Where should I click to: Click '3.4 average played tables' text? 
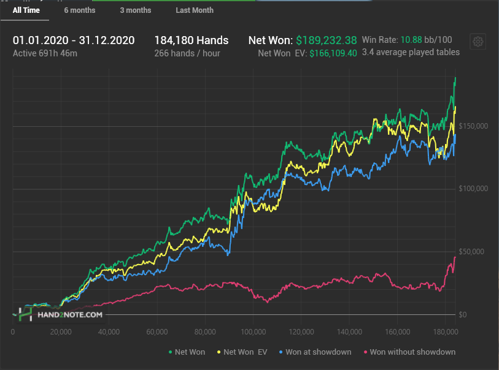[411, 52]
